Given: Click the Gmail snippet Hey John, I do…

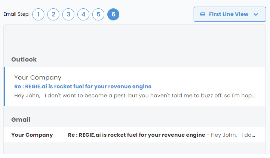Looking at the screenshot, I should point(233,135).
